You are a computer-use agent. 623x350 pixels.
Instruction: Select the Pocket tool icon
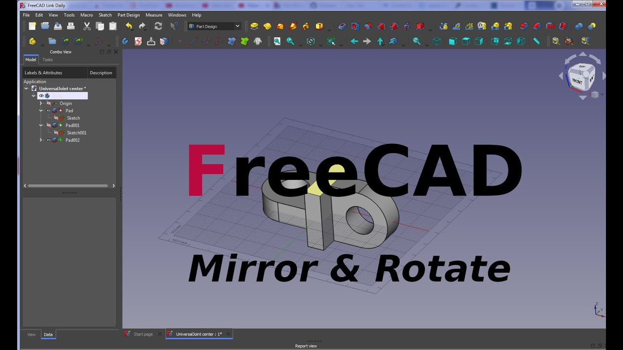click(x=342, y=26)
